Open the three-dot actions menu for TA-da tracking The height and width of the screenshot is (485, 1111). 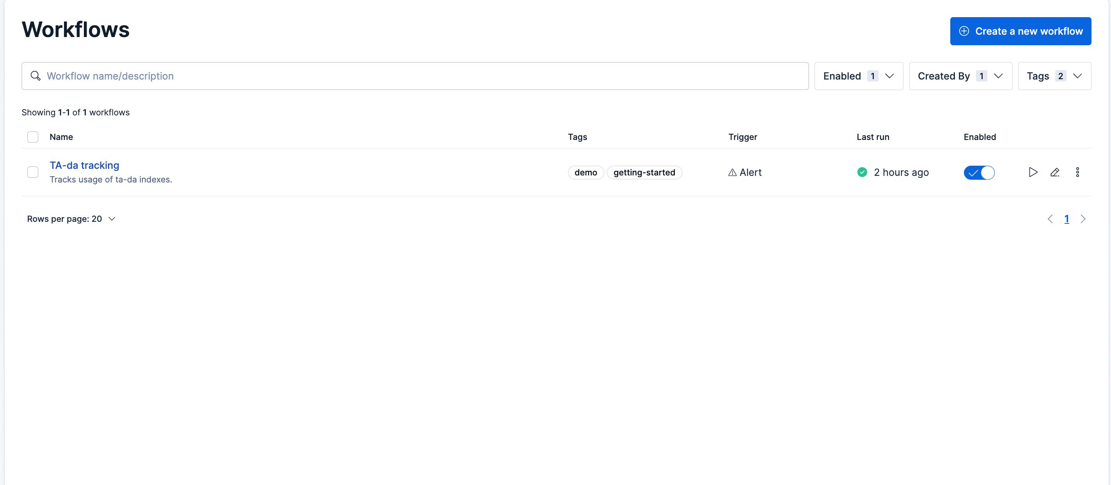click(x=1077, y=172)
